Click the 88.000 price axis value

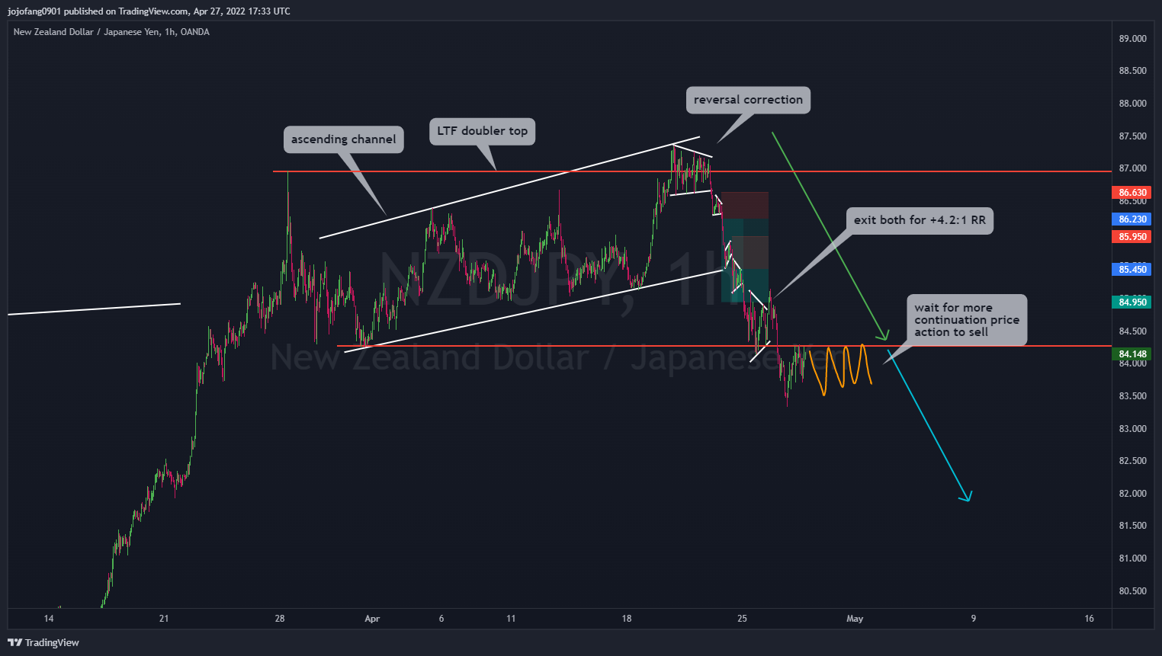point(1132,104)
